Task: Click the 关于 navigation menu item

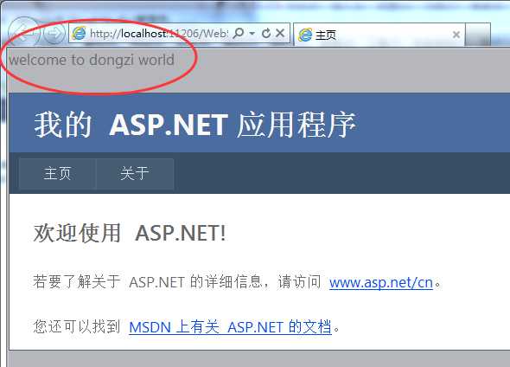Action: click(135, 173)
